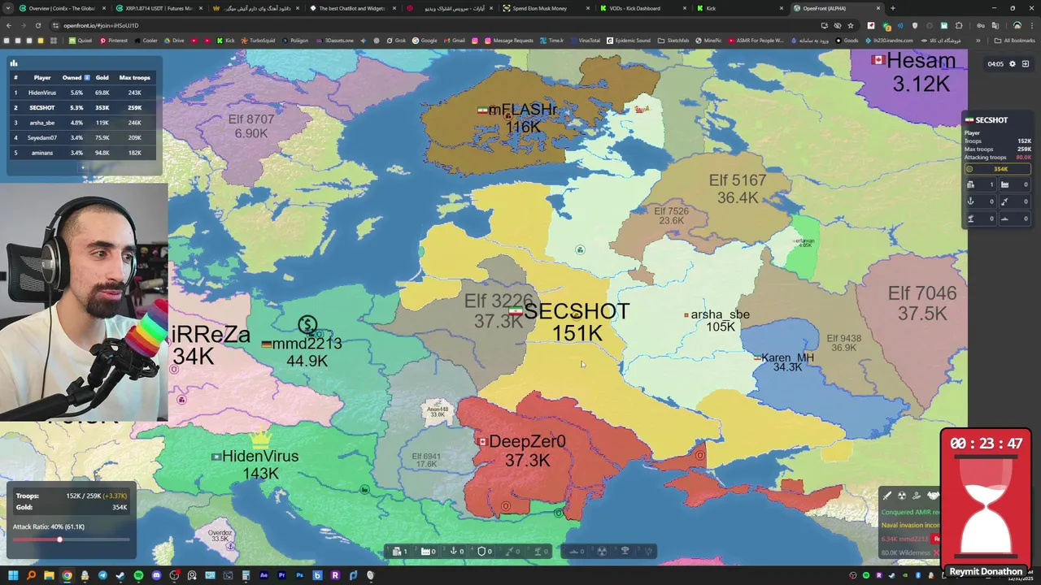Select the warship icon in bottom bar
1041x585 pixels.
coord(574,551)
